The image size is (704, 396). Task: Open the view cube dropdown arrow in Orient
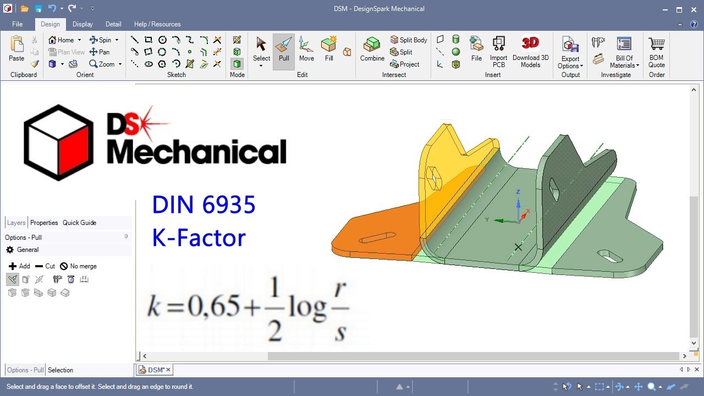click(62, 64)
